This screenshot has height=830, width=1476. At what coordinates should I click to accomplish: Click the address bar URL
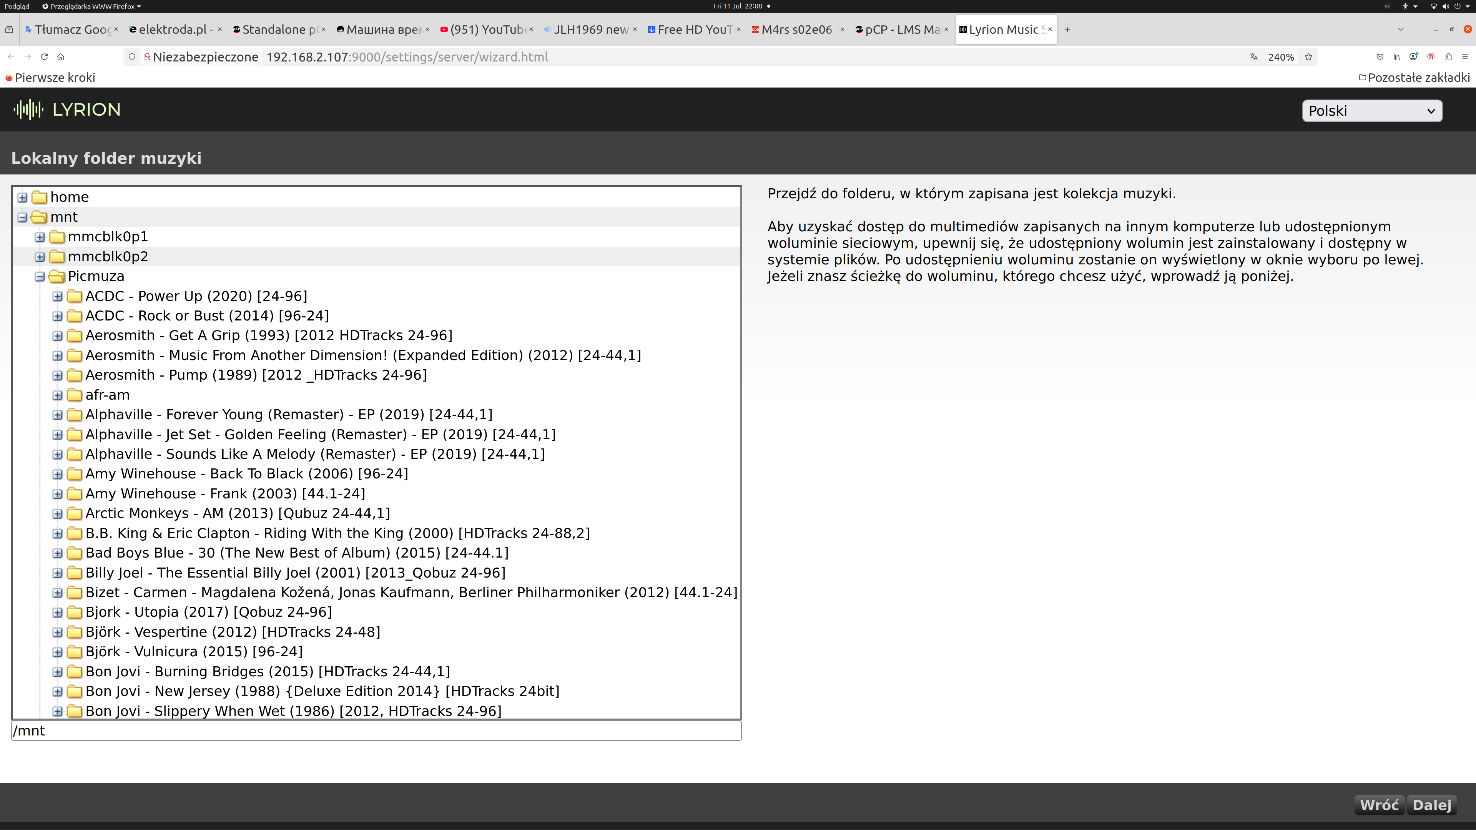[x=407, y=57]
